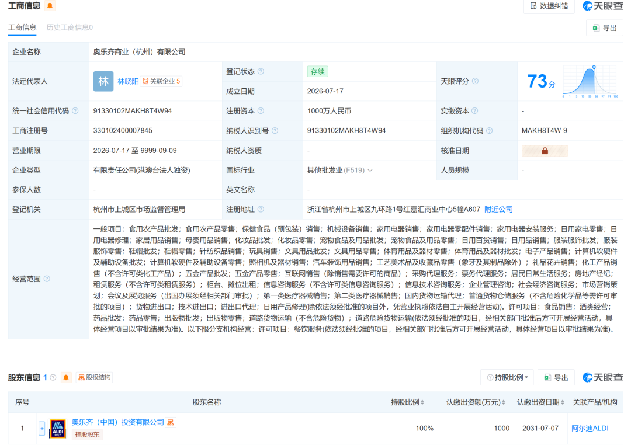Click help icon beside 实缴资本

pos(475,110)
